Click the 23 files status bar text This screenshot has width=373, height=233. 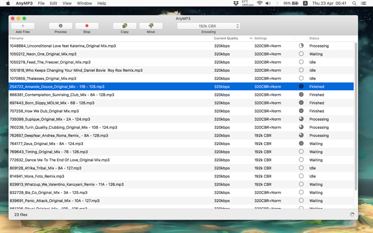click(x=21, y=215)
